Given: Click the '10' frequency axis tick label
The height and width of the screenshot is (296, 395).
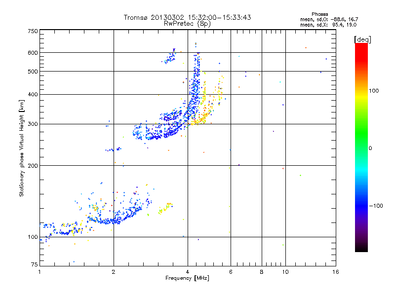Looking at the screenshot, I should (x=285, y=272).
